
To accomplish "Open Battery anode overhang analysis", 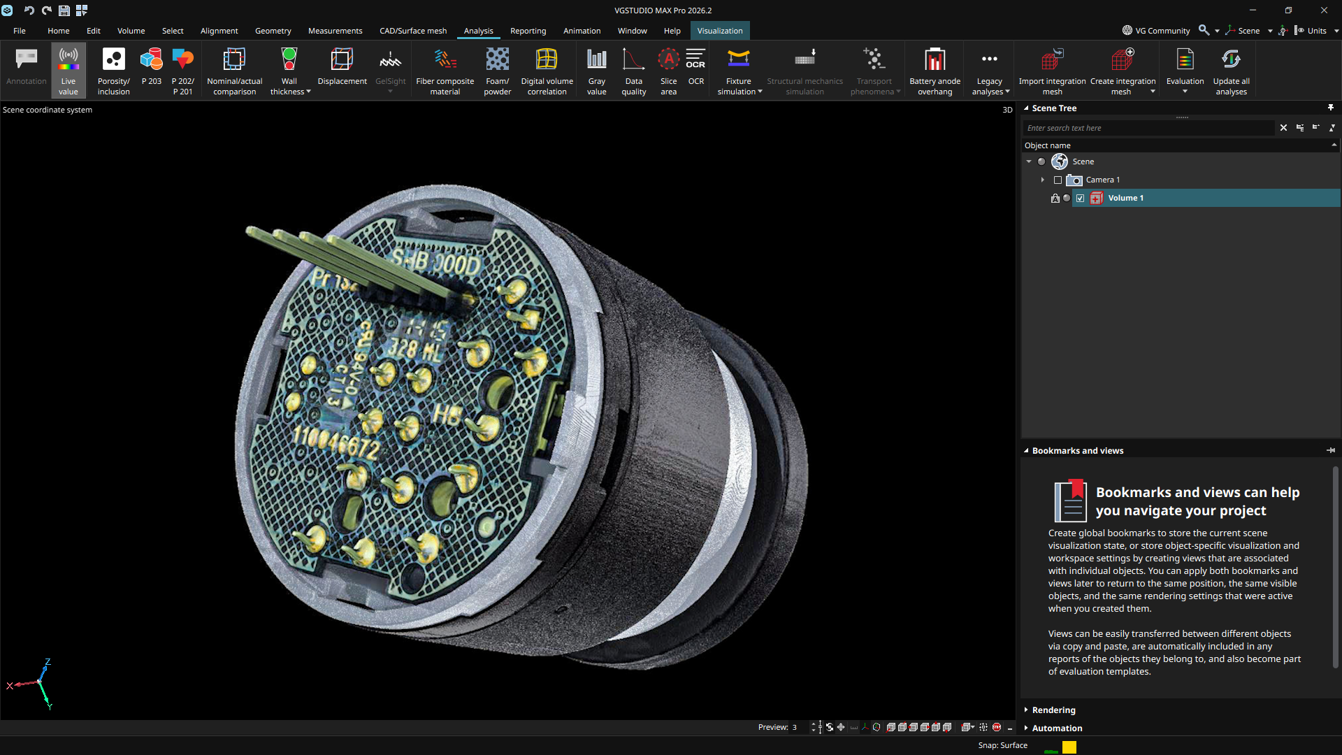I will click(x=935, y=71).
